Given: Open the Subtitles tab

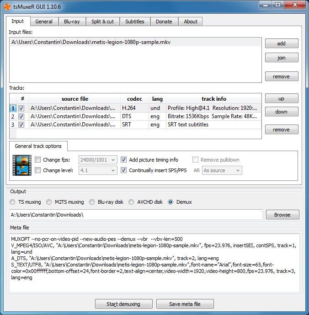Looking at the screenshot, I should tap(135, 22).
